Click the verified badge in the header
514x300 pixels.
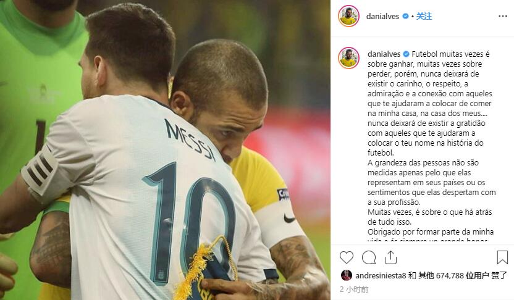[405, 16]
